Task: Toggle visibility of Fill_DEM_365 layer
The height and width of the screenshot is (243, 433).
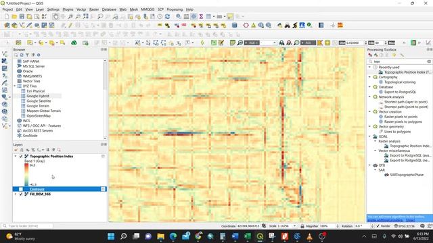Action: (21, 194)
